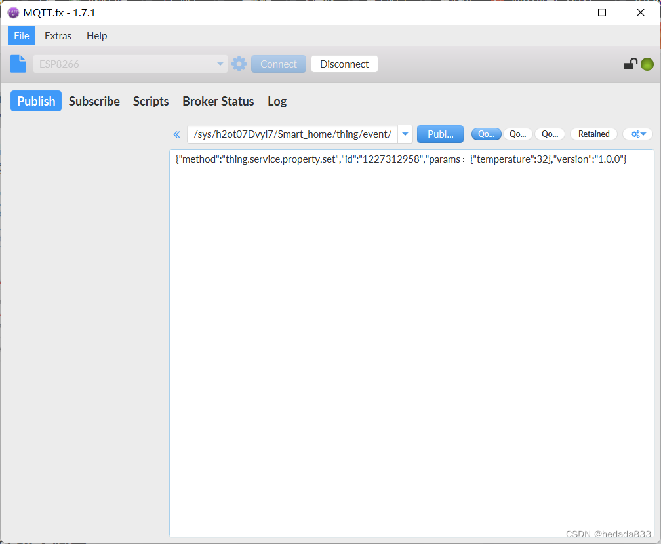Open the Extras menu
661x544 pixels.
tap(58, 36)
